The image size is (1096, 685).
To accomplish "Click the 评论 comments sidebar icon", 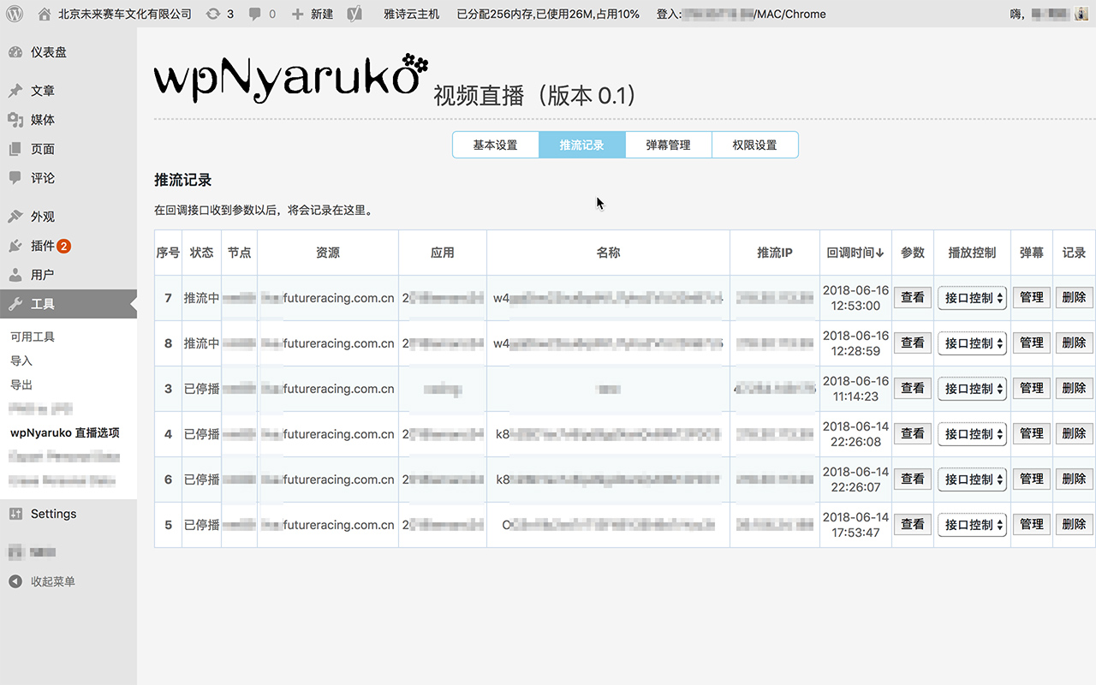I will point(15,178).
